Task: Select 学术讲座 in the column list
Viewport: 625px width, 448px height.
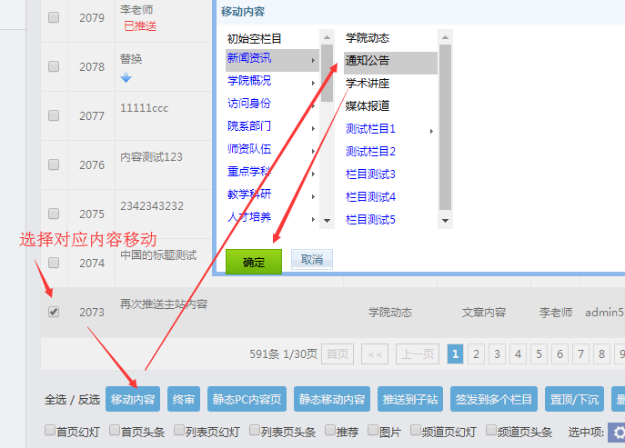Action: pos(368,84)
